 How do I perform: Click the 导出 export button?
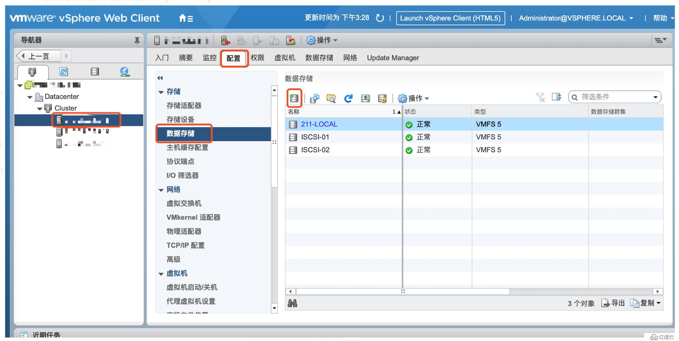coord(613,303)
